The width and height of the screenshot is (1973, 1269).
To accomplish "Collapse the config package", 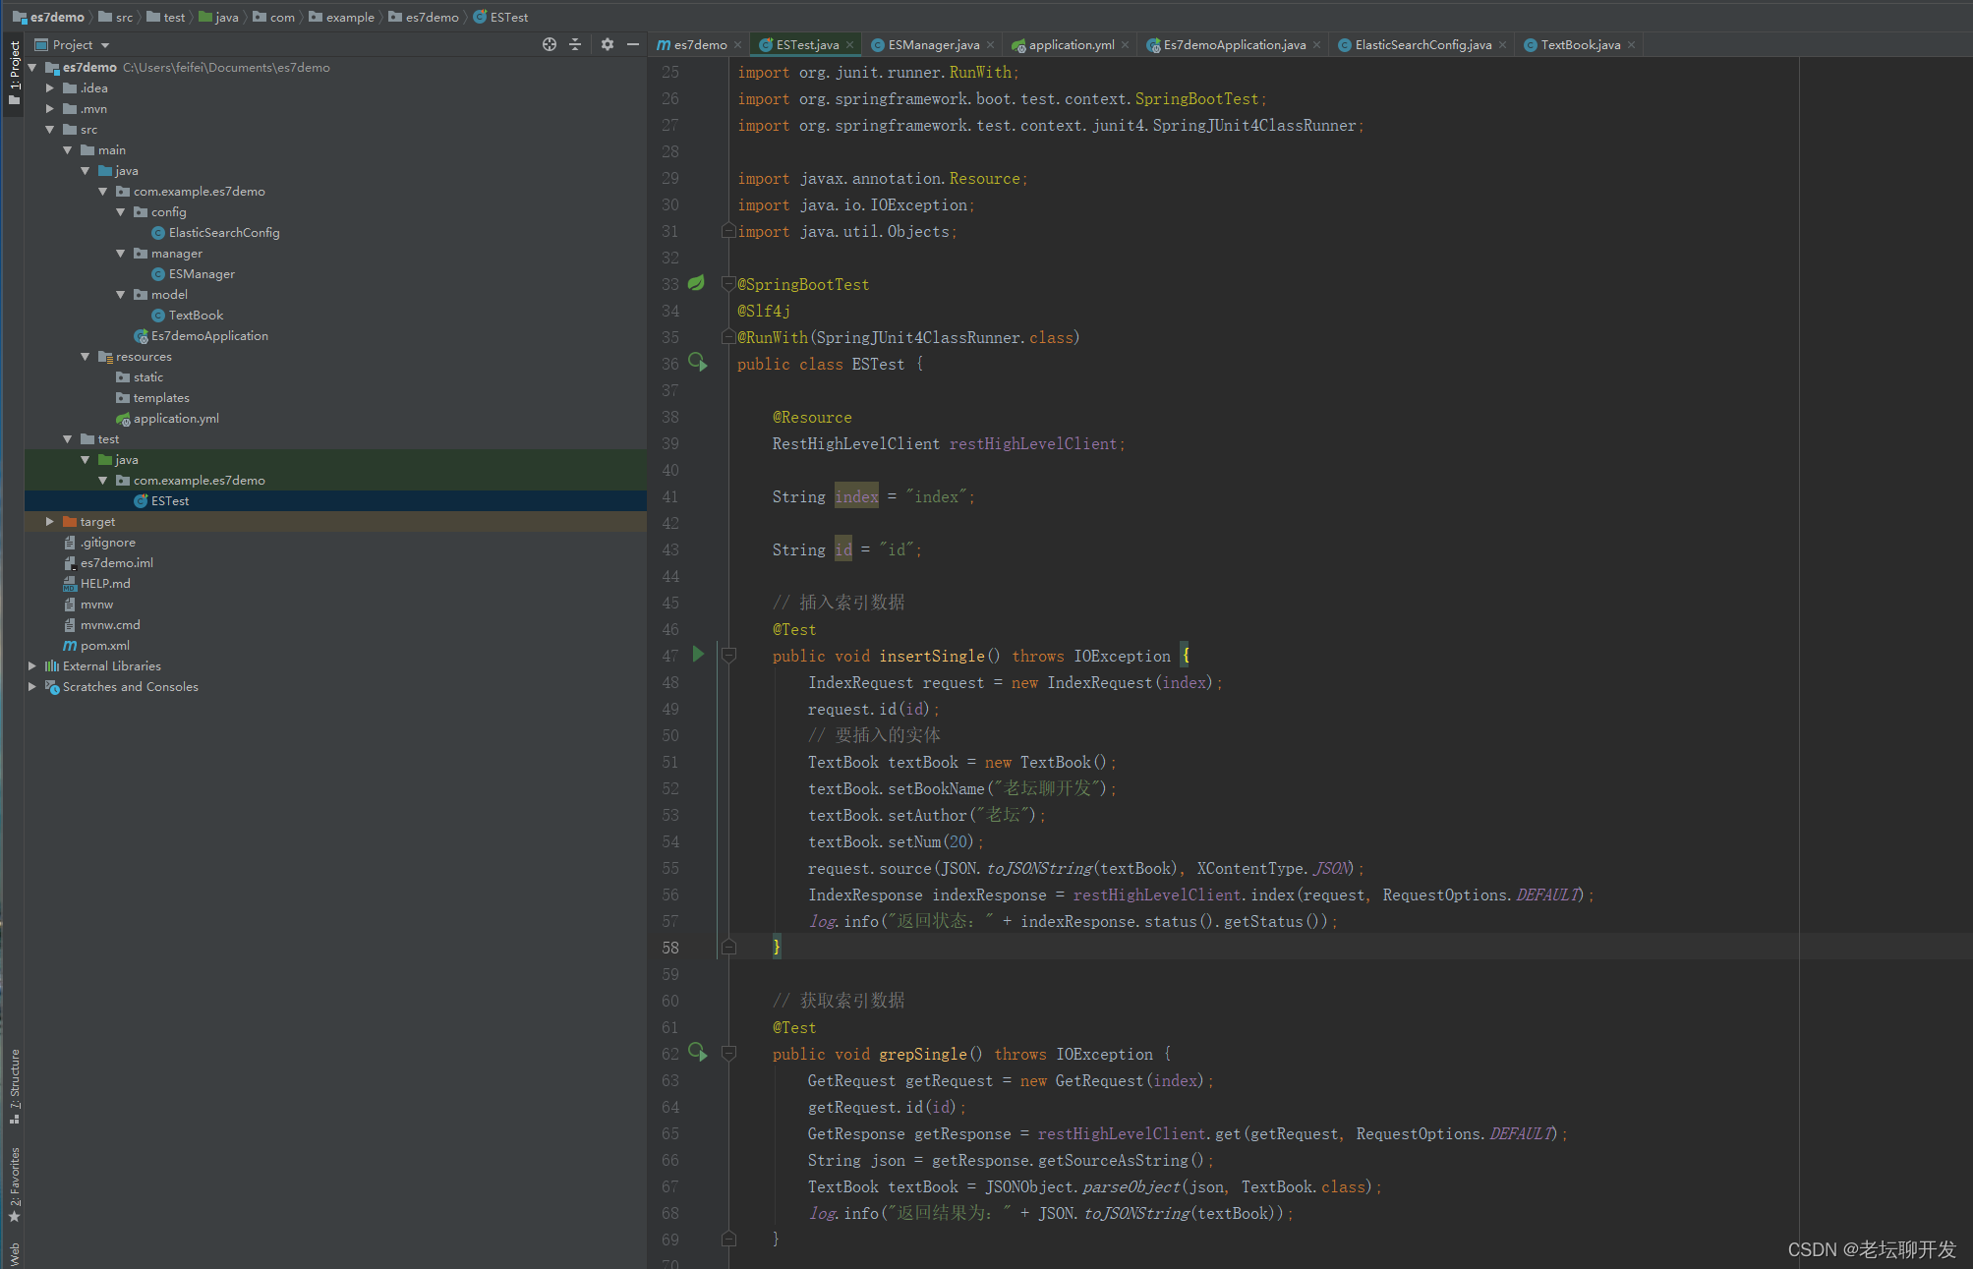I will pyautogui.click(x=121, y=212).
